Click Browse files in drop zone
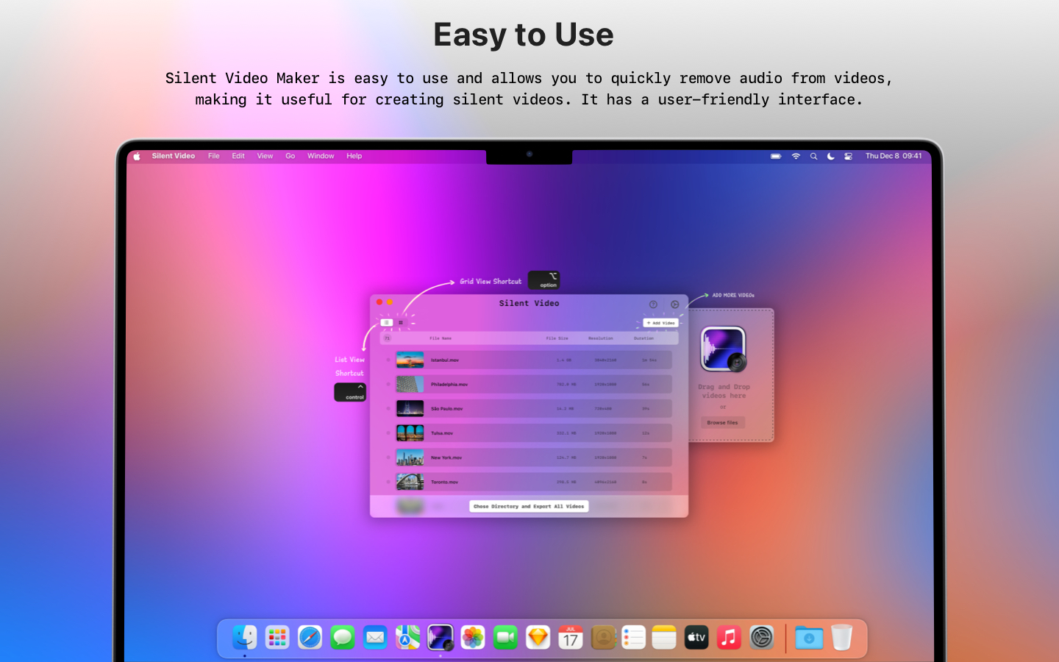This screenshot has width=1059, height=662. click(x=722, y=423)
